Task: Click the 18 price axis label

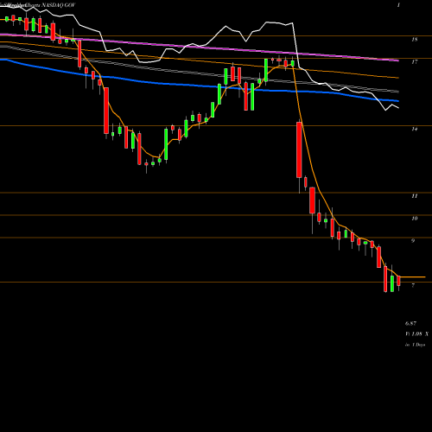Action: coord(415,40)
